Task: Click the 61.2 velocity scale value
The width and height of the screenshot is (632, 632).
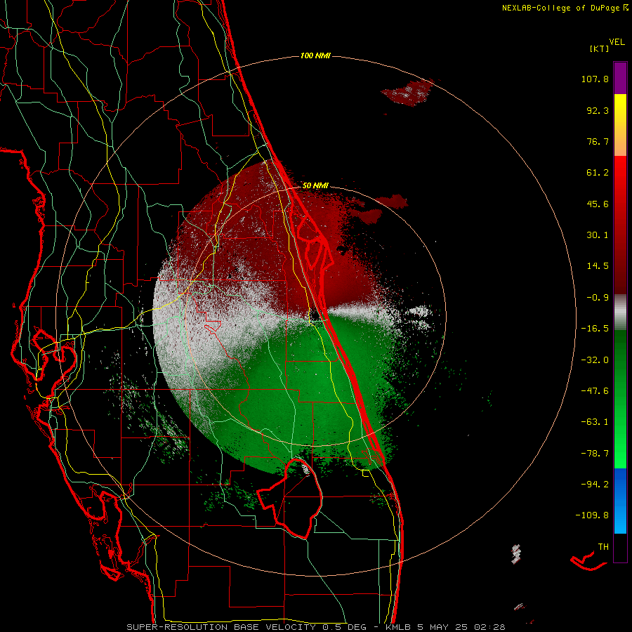Action: tap(598, 173)
